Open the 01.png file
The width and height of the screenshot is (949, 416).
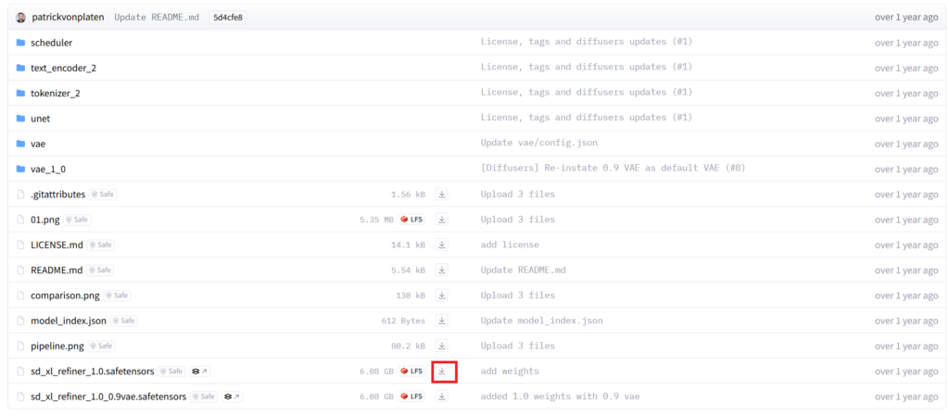[45, 220]
